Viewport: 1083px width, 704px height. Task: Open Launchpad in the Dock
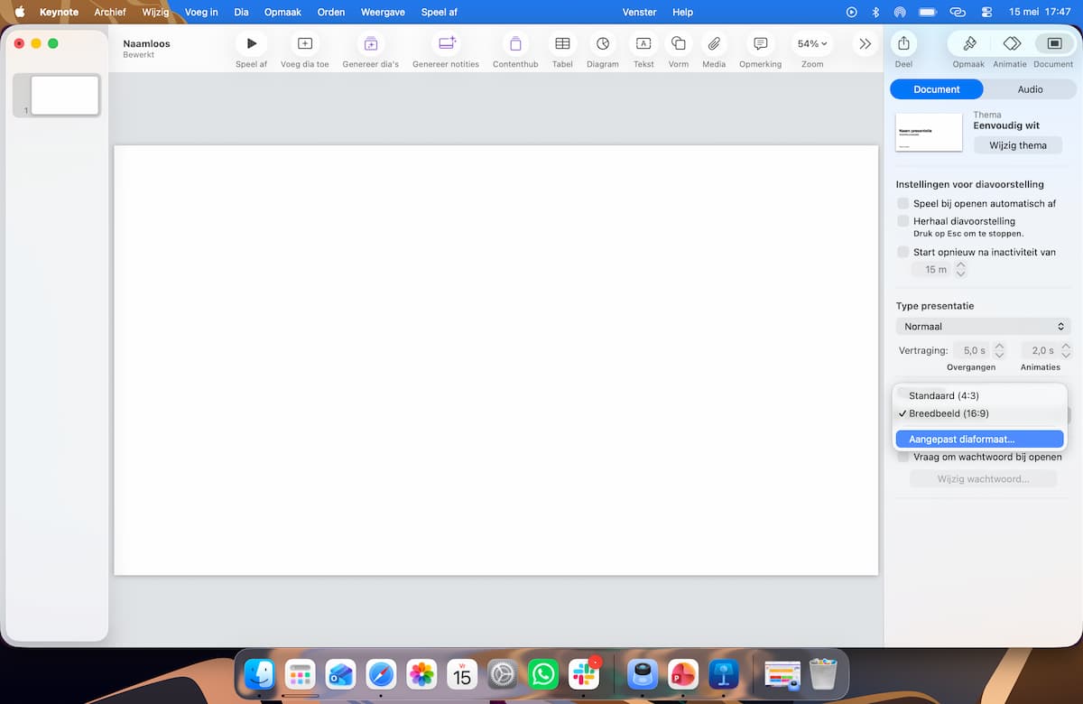pos(300,674)
